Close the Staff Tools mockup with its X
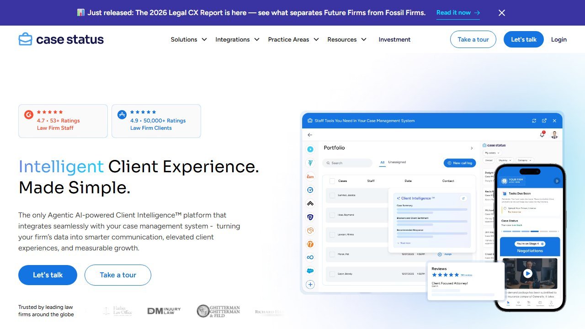Viewport: 585px width, 329px height. (x=554, y=121)
